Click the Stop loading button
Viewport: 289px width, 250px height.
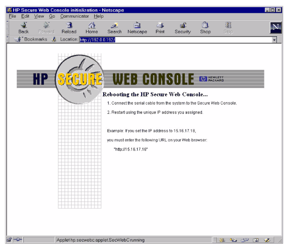(228, 28)
